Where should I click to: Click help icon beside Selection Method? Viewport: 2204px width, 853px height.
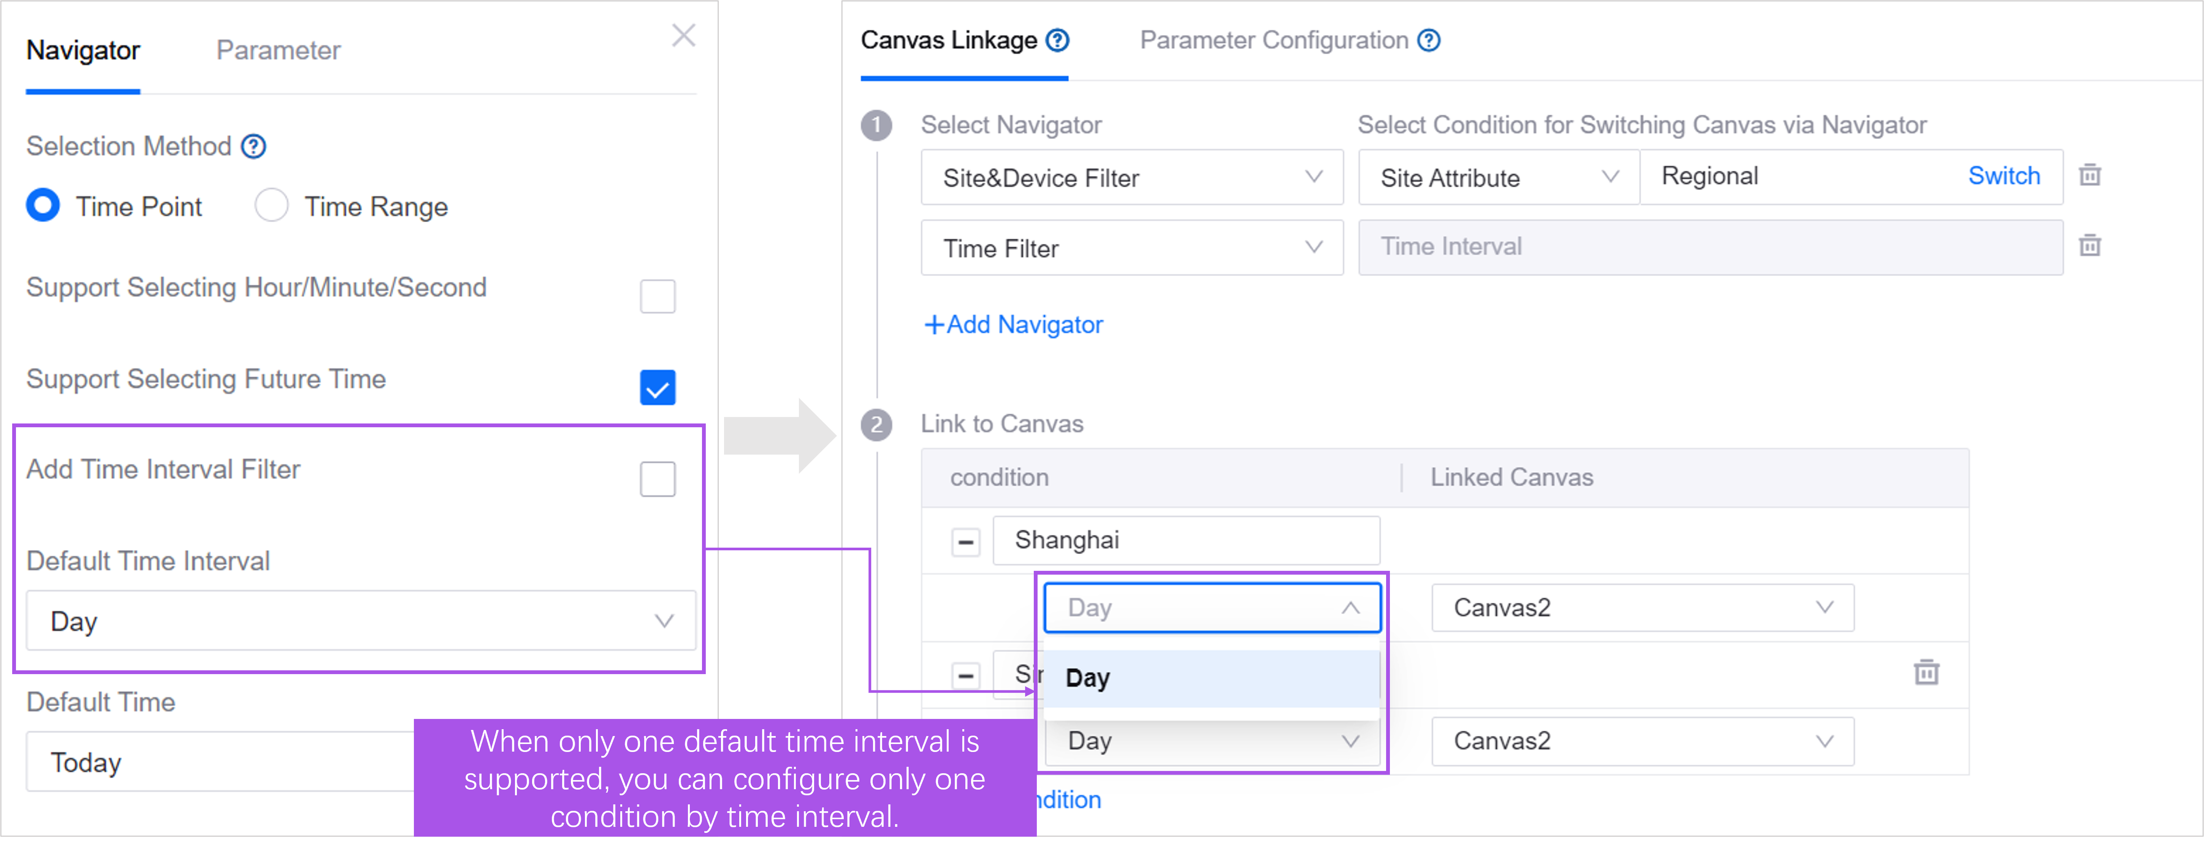pyautogui.click(x=253, y=147)
